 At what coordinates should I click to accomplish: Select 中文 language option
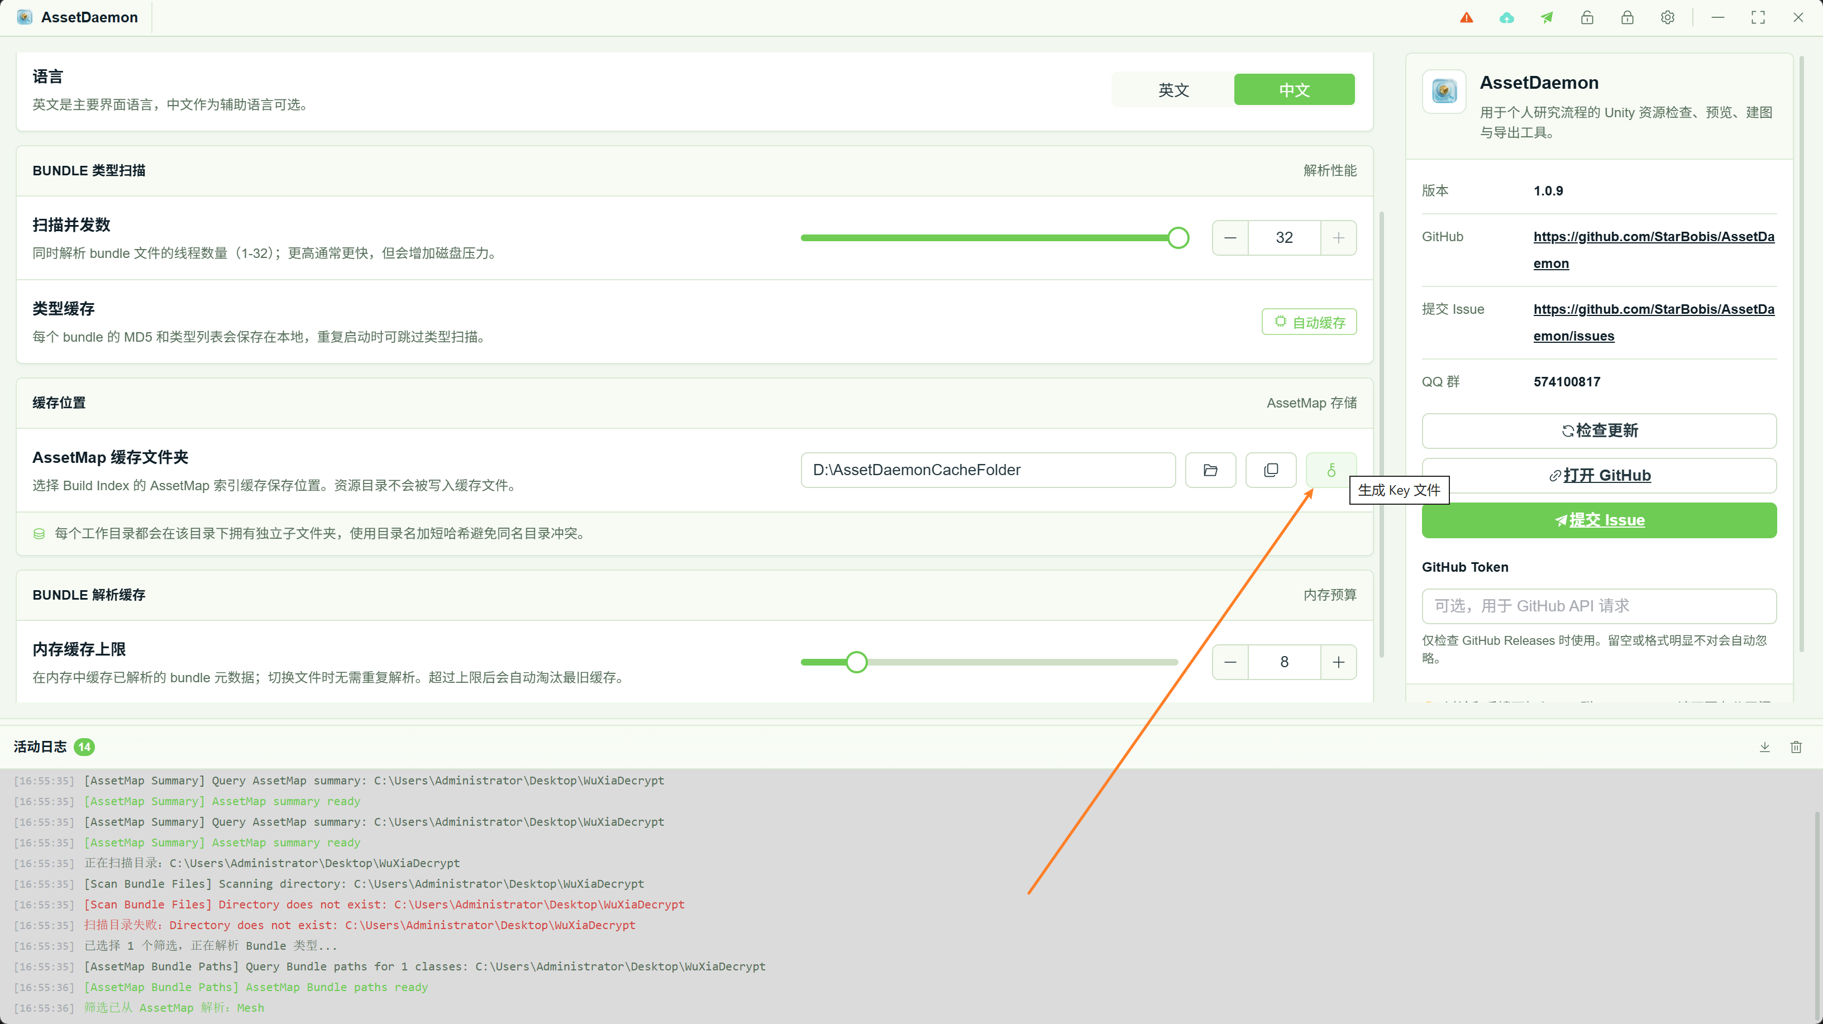point(1294,90)
